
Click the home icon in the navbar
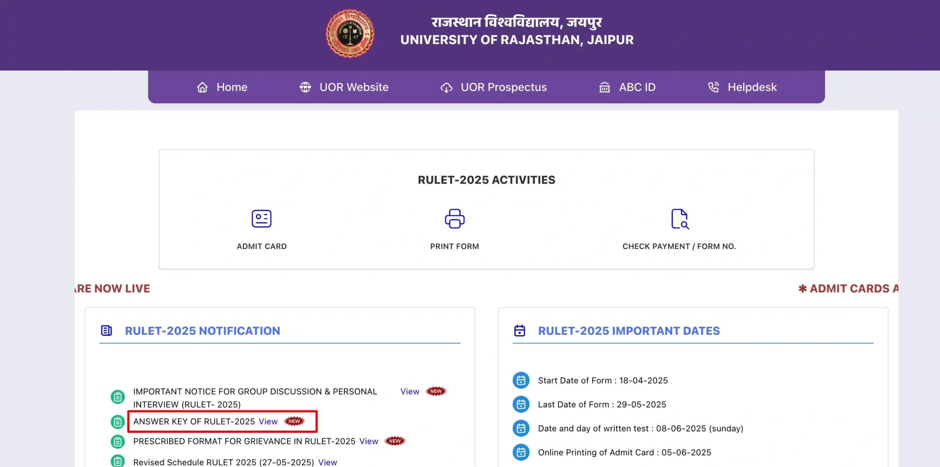tap(202, 87)
